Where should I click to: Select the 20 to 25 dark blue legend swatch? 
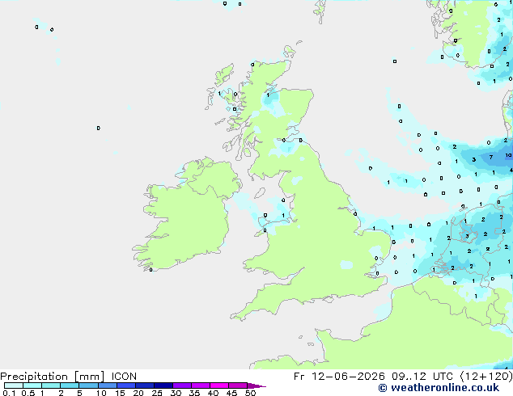click(x=145, y=385)
